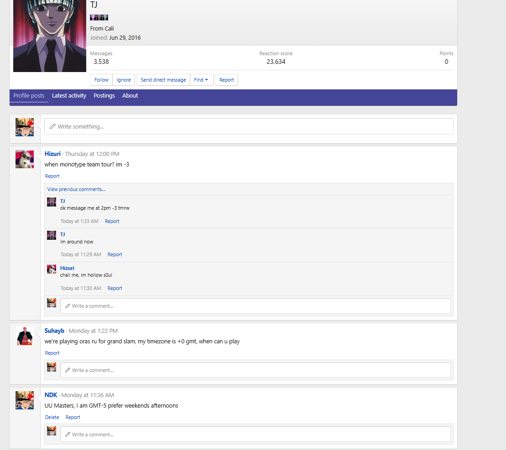Click Suhayb's avatar next to his post

[25, 336]
